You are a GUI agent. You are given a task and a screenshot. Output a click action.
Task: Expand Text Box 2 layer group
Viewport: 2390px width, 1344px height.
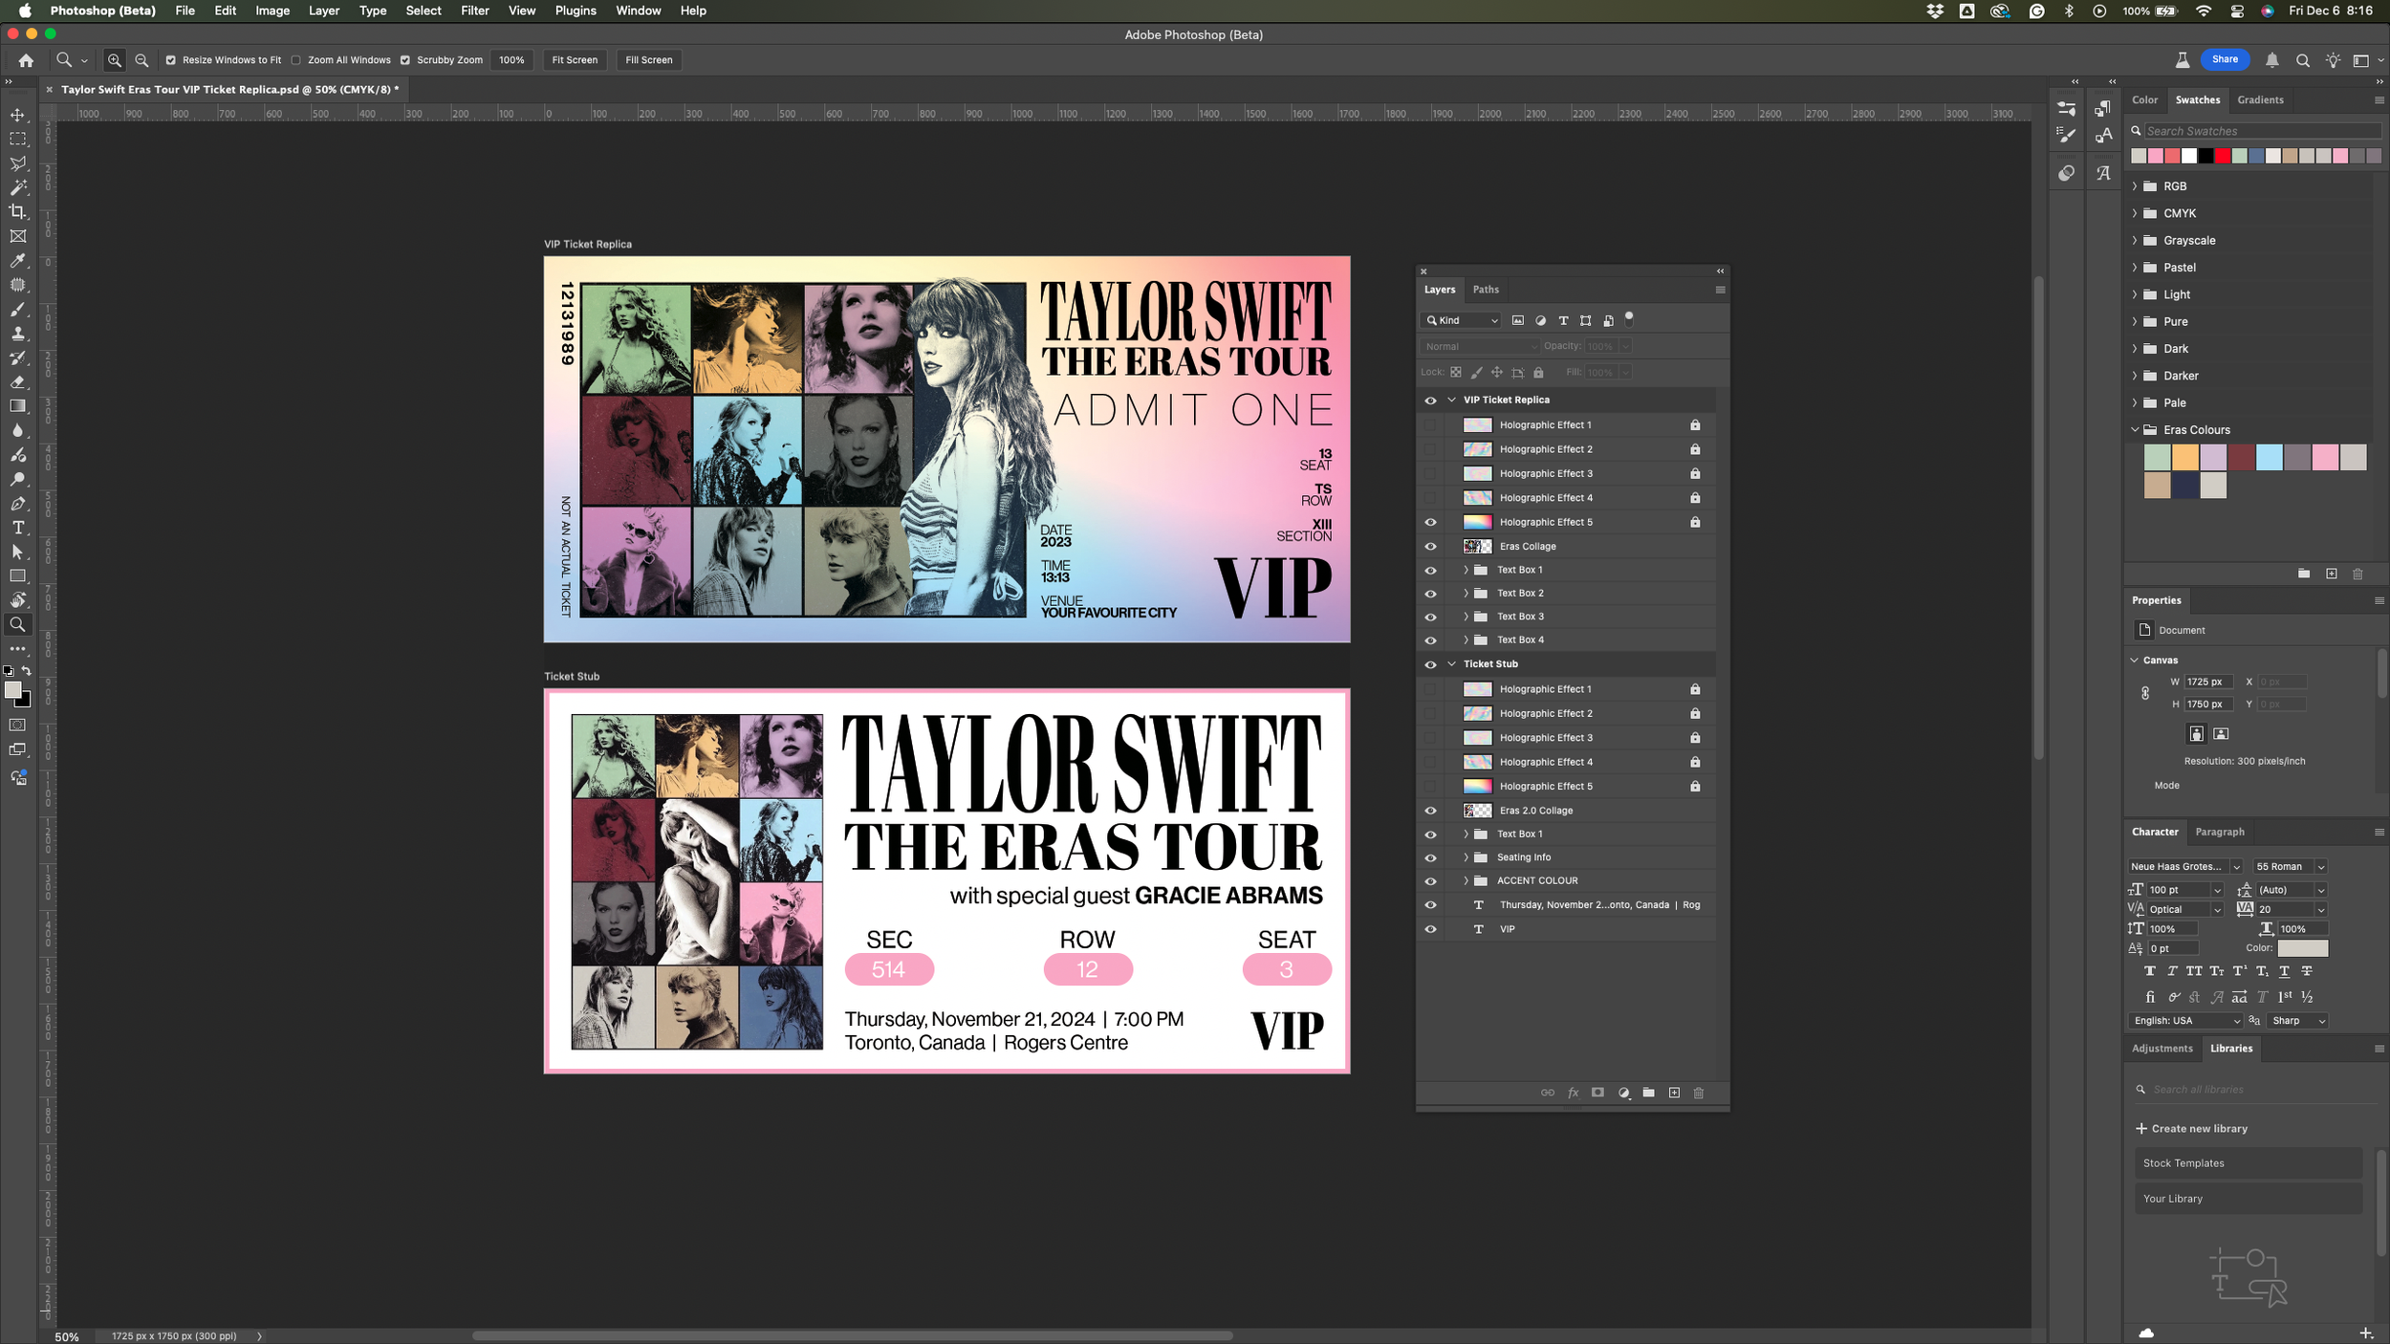click(x=1466, y=594)
